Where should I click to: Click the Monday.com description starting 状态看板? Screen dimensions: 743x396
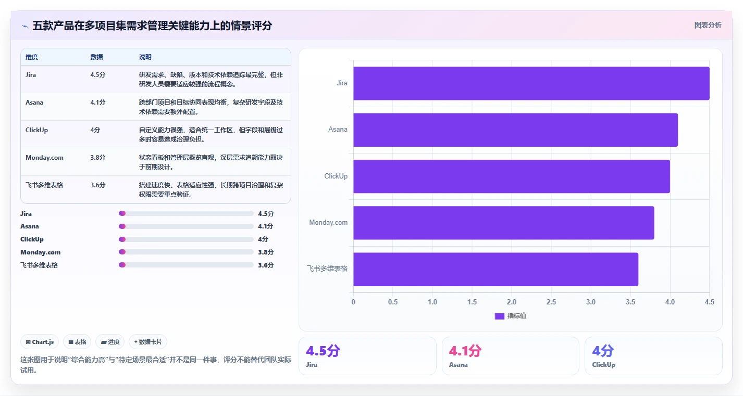click(211, 162)
